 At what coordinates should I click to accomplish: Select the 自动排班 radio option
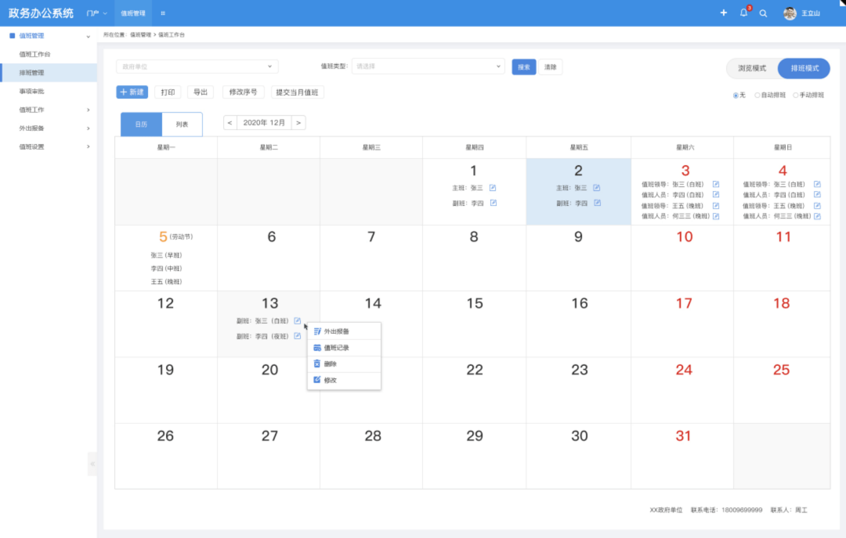click(x=757, y=95)
